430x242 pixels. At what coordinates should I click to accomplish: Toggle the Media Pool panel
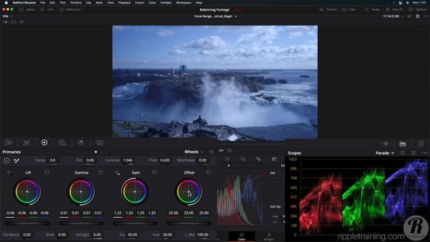(x=70, y=9)
